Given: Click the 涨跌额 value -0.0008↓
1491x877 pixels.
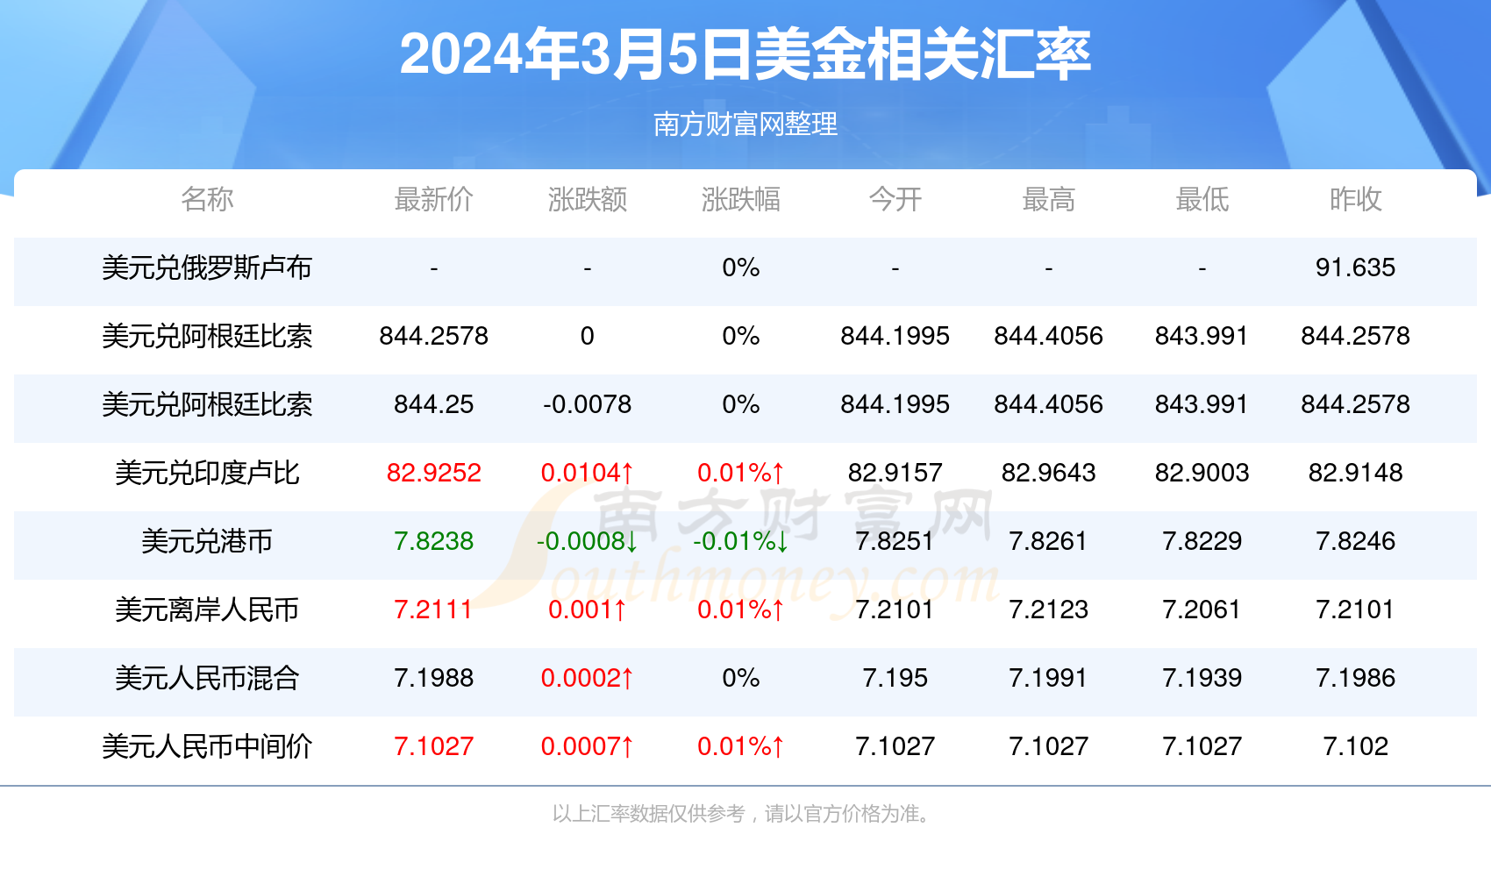Looking at the screenshot, I should click(x=588, y=541).
